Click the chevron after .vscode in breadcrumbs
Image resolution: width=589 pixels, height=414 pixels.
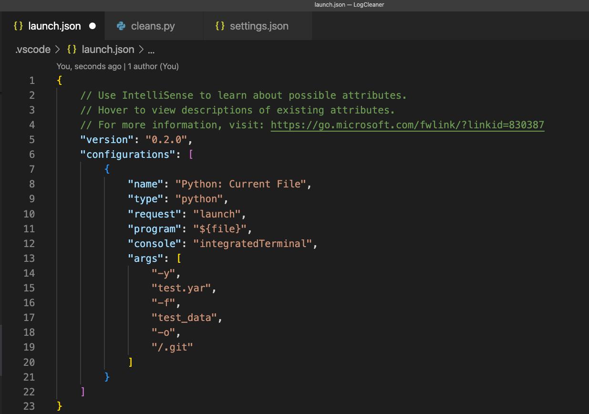tap(56, 49)
